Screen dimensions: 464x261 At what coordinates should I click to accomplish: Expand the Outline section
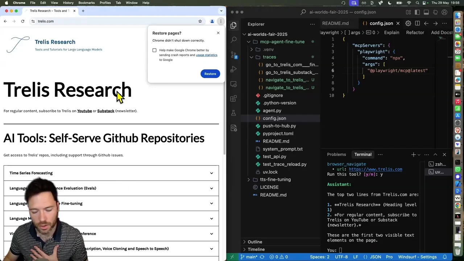pyautogui.click(x=255, y=242)
